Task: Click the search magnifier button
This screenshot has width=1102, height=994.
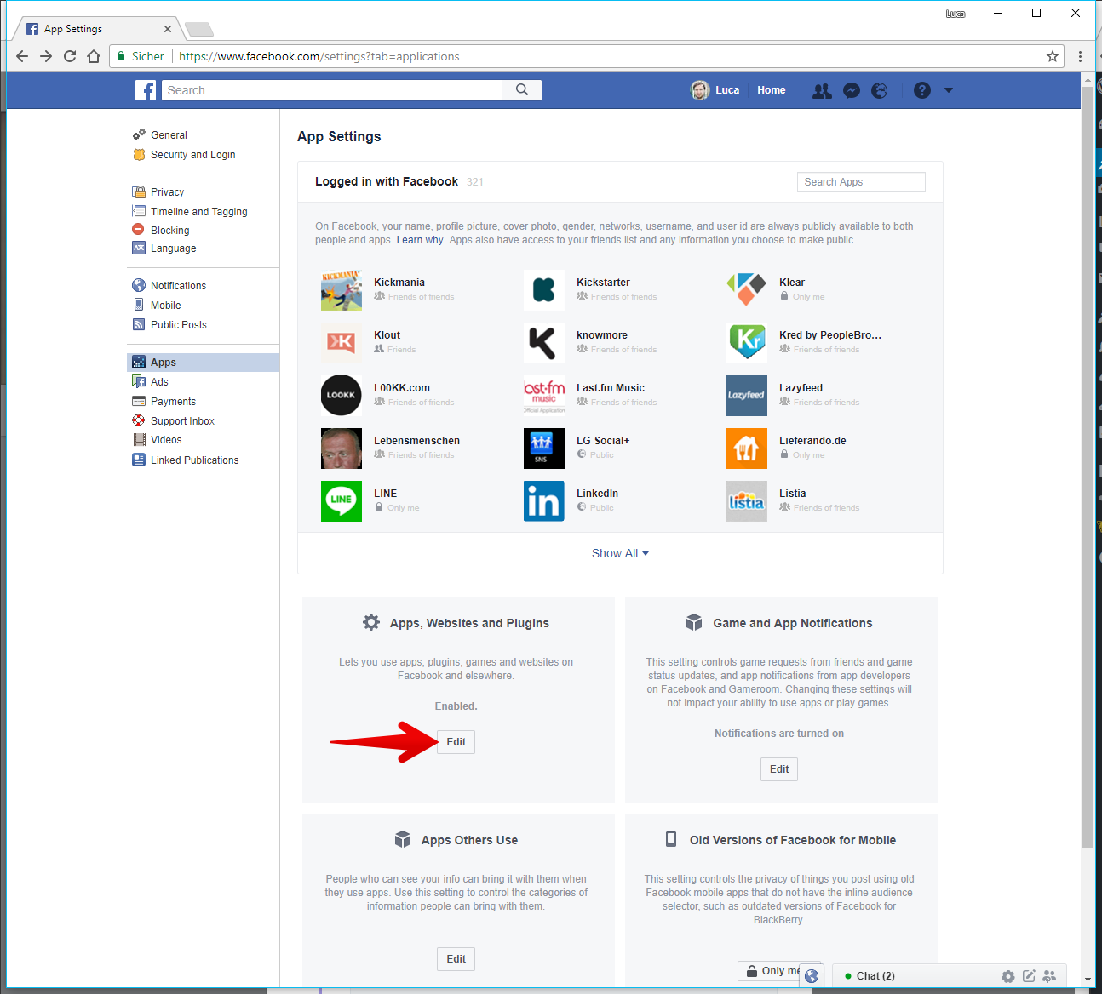Action: [522, 90]
